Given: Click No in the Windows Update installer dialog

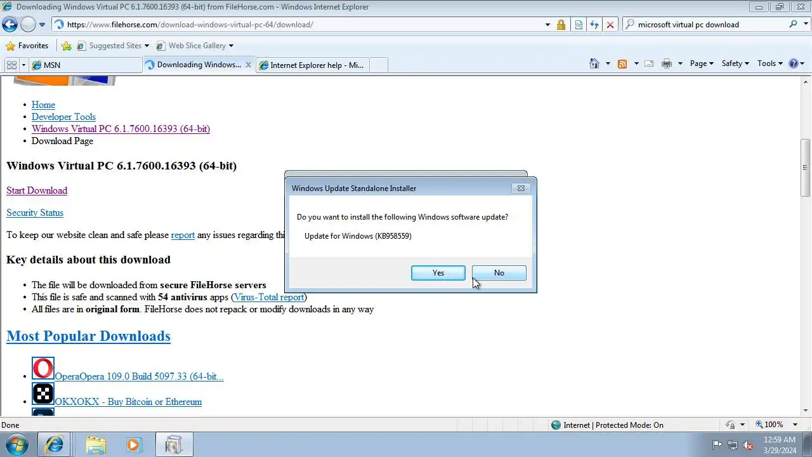Looking at the screenshot, I should coord(499,273).
